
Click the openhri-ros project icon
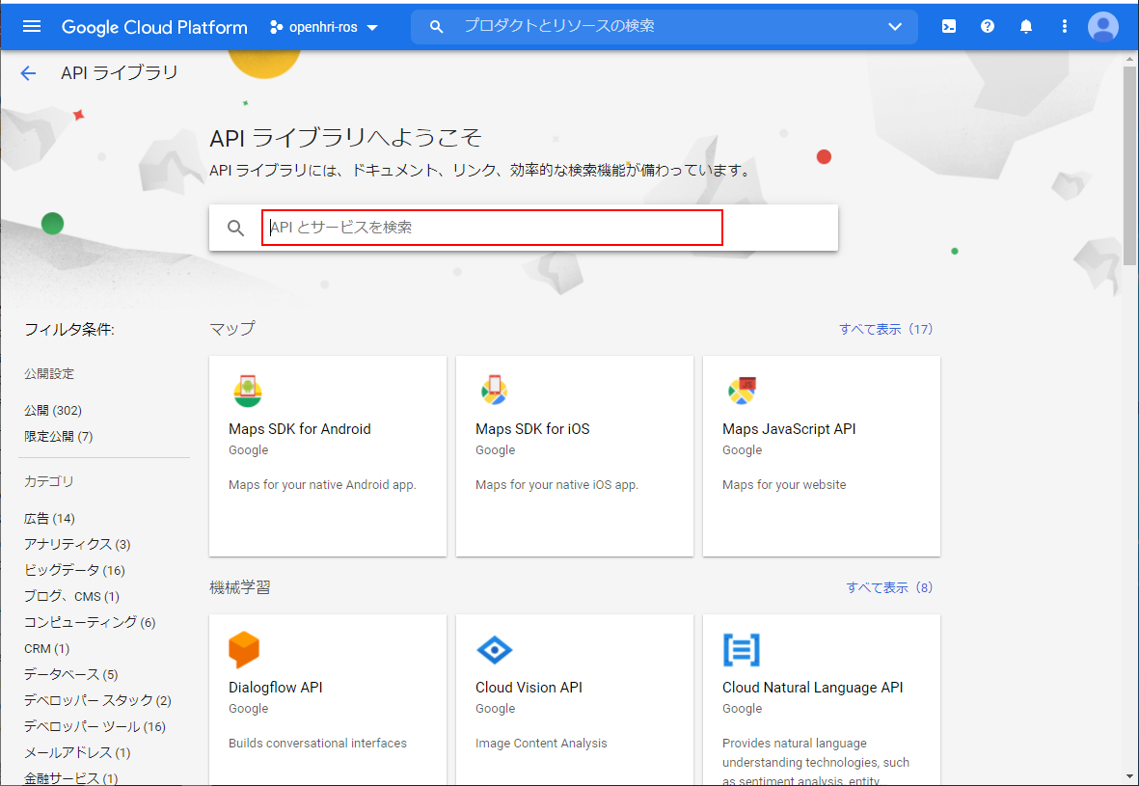point(276,28)
